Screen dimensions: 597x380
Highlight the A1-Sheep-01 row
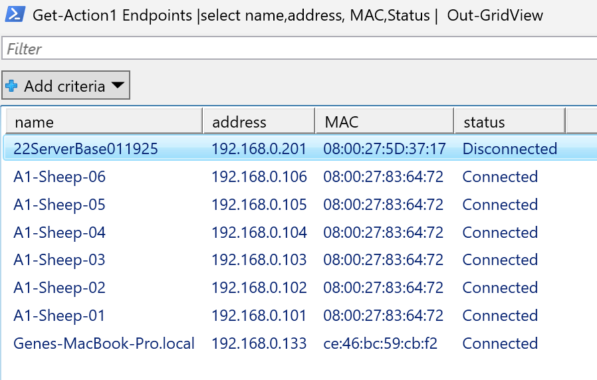[x=60, y=316]
